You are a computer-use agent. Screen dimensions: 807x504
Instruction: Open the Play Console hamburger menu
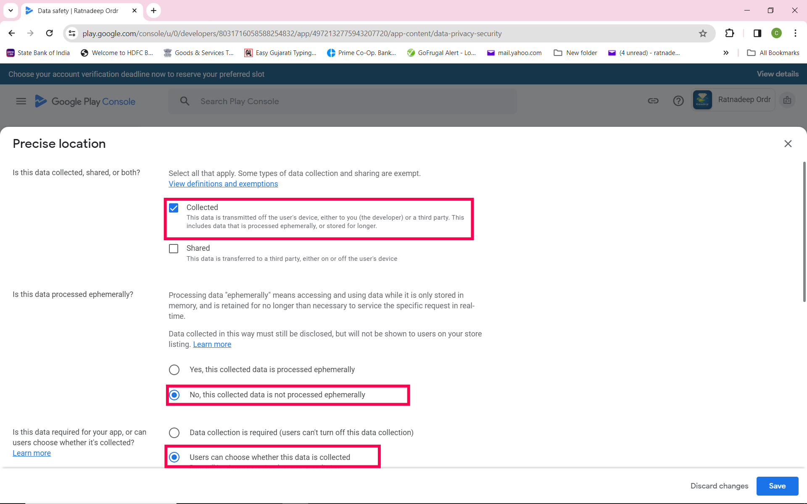21,101
